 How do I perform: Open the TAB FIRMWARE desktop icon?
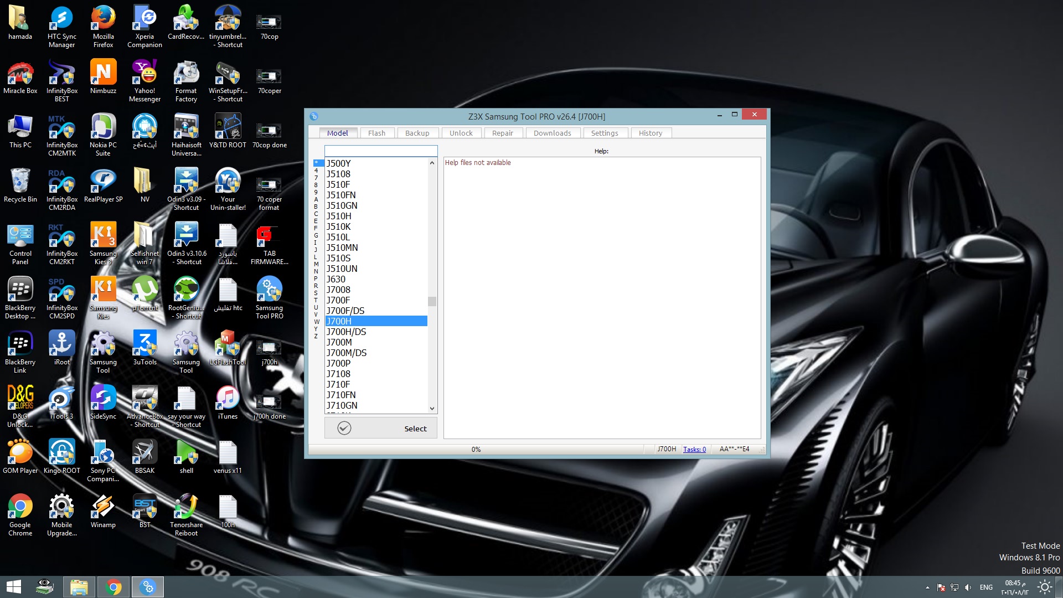click(x=269, y=244)
